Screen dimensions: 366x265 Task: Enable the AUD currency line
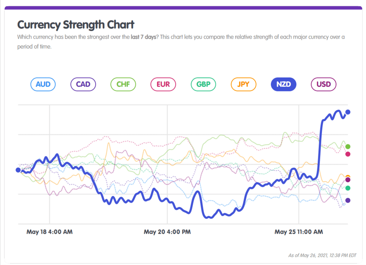[x=43, y=84]
